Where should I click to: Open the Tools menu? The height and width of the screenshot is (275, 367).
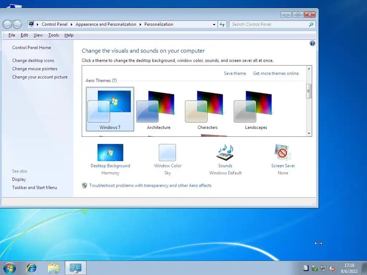(53, 35)
